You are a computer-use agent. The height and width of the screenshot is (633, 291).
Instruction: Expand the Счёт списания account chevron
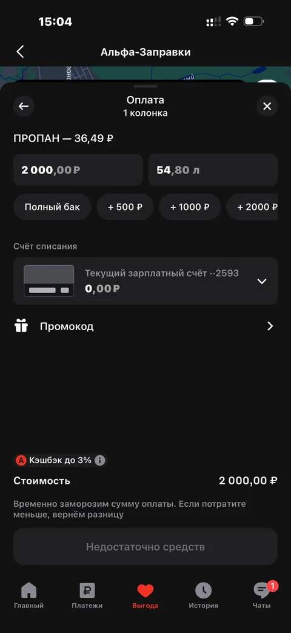(262, 281)
